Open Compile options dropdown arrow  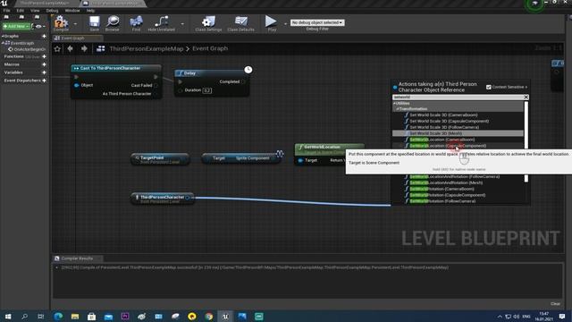(x=75, y=24)
